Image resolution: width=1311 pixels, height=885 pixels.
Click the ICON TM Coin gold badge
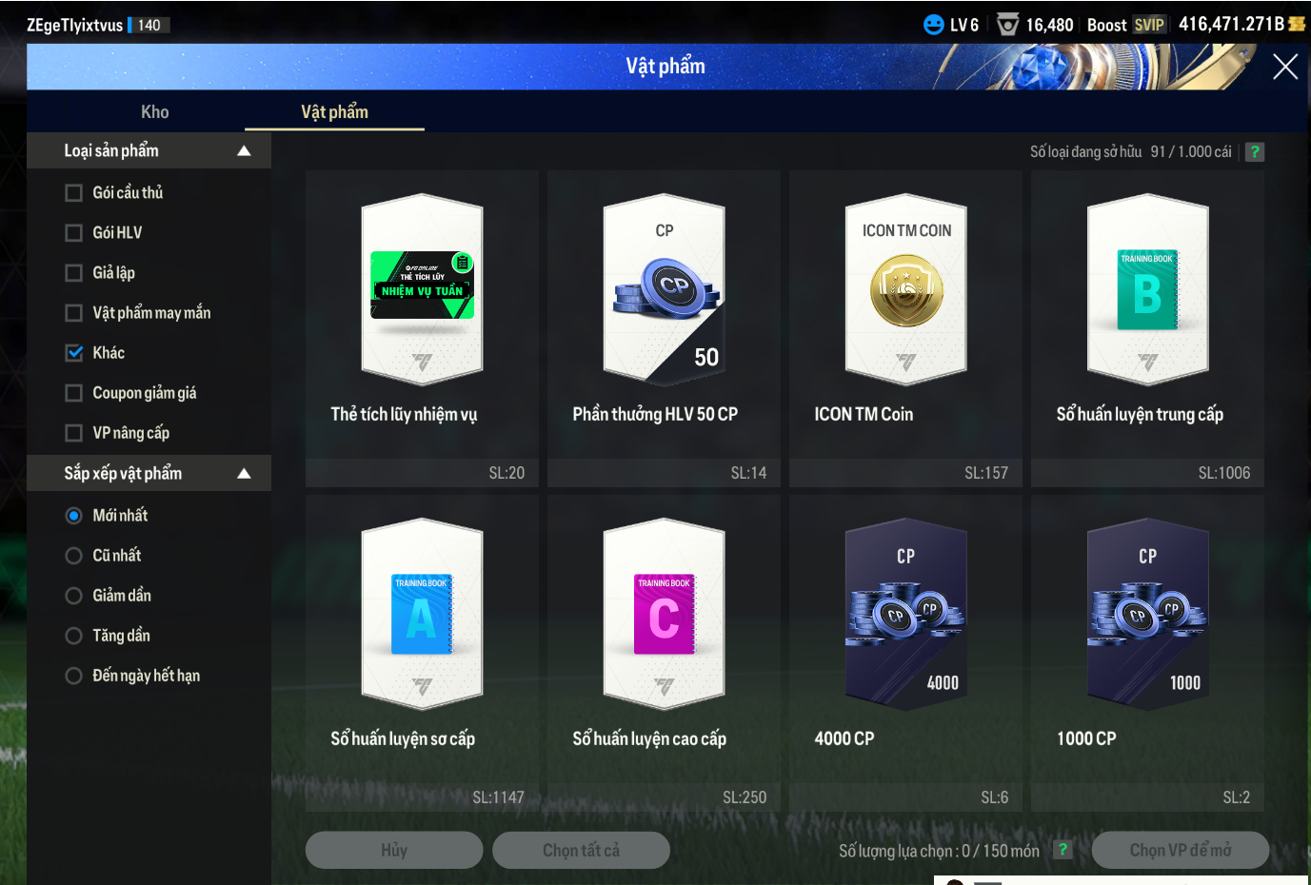[x=905, y=290]
